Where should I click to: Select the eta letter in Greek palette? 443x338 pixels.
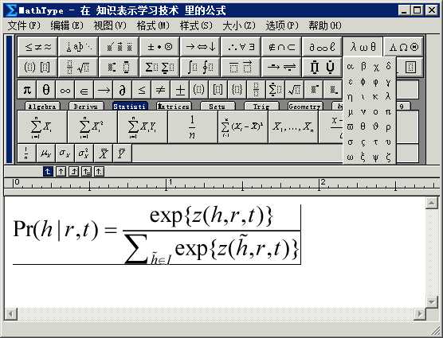(350, 97)
